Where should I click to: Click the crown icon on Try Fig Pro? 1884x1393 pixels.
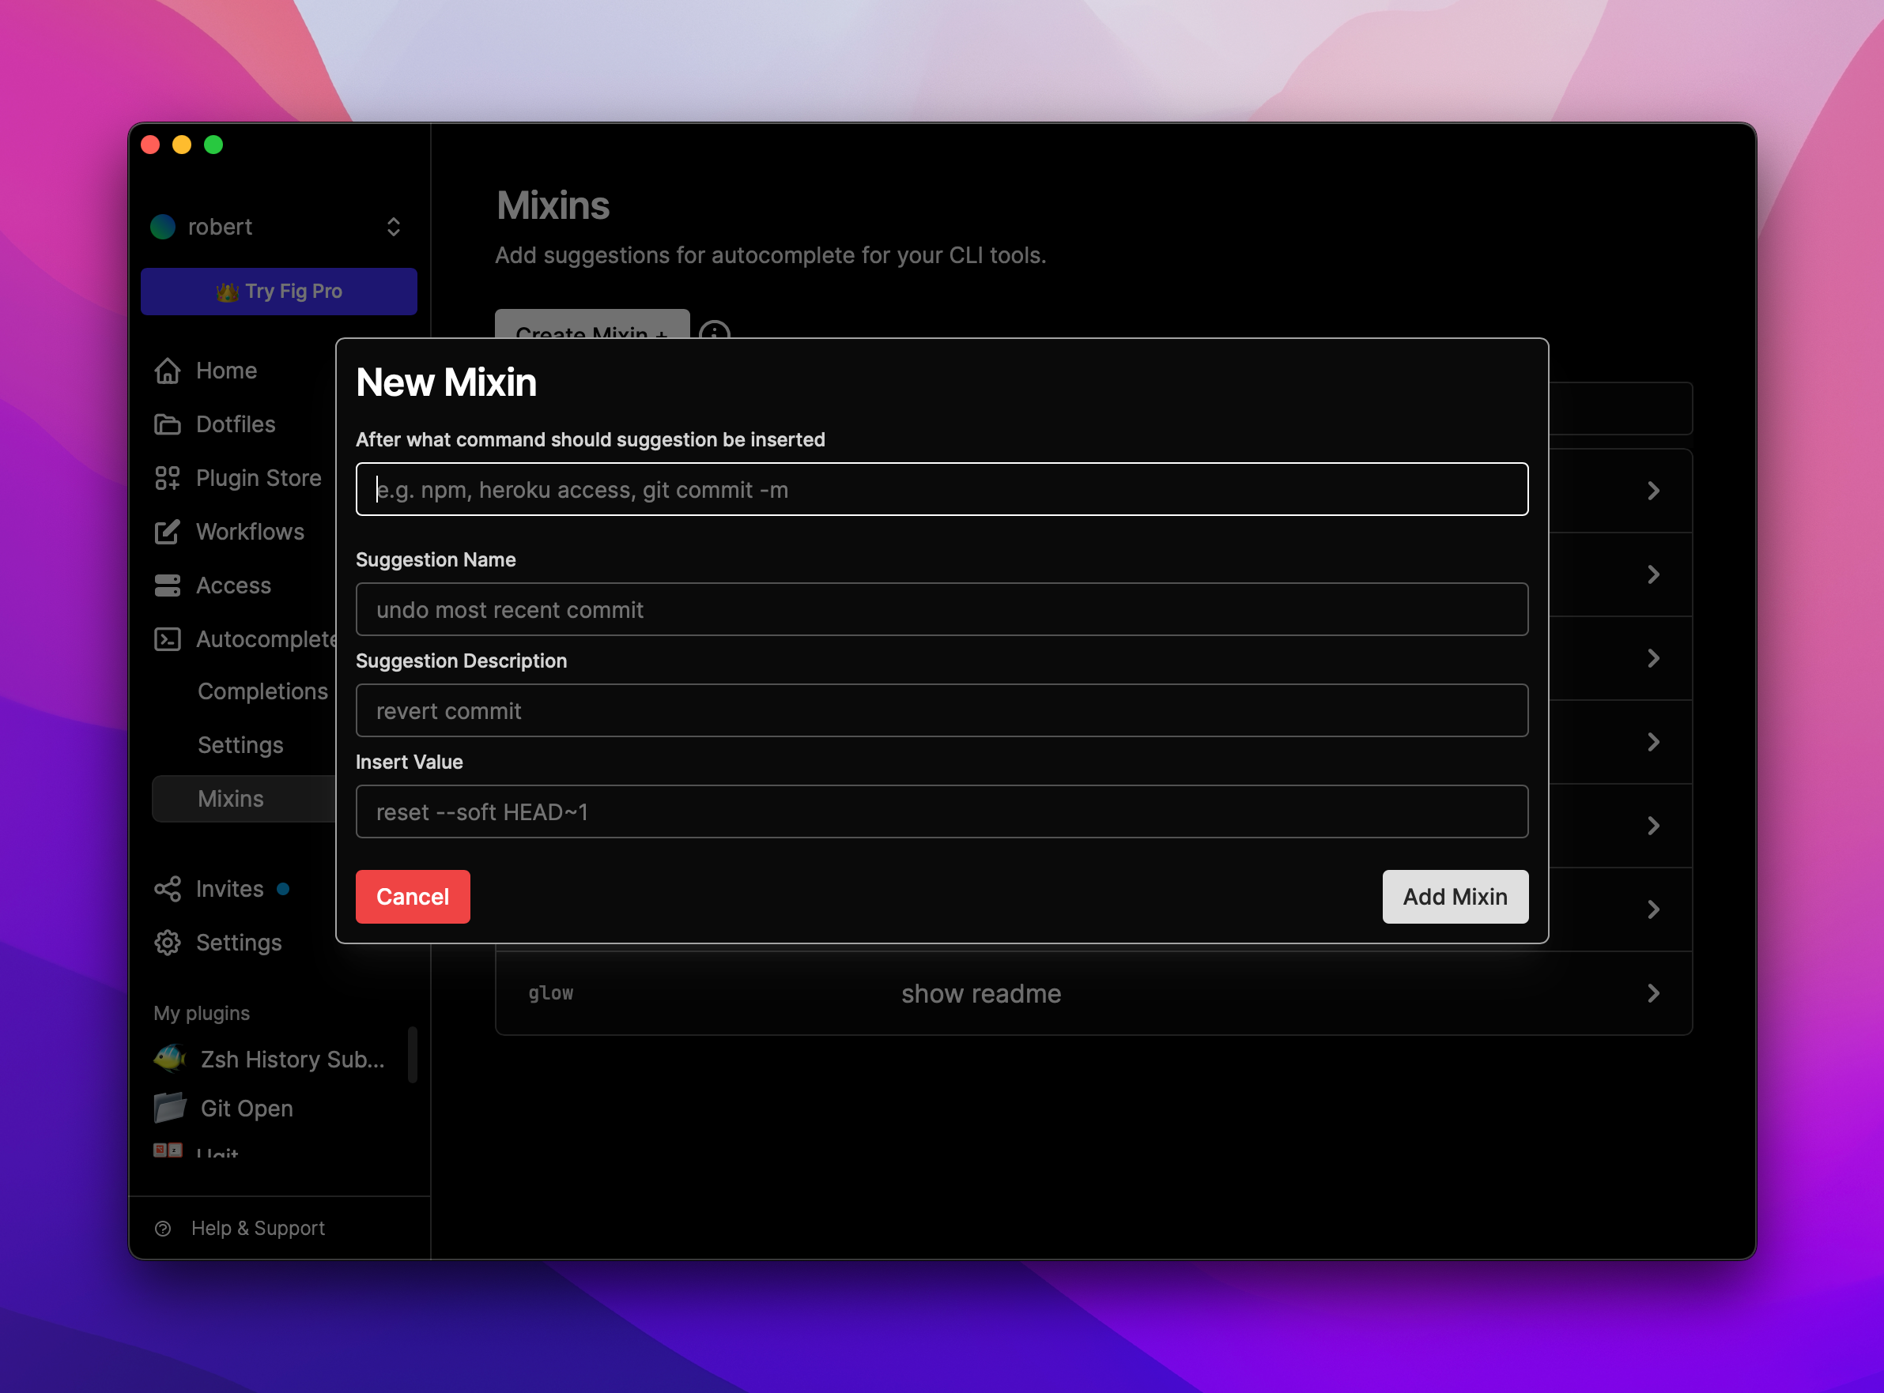point(227,292)
